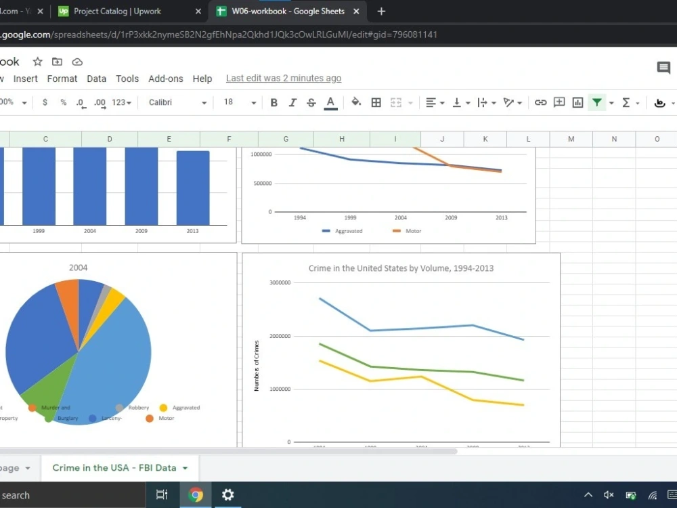Toggle the filter button

coord(596,102)
